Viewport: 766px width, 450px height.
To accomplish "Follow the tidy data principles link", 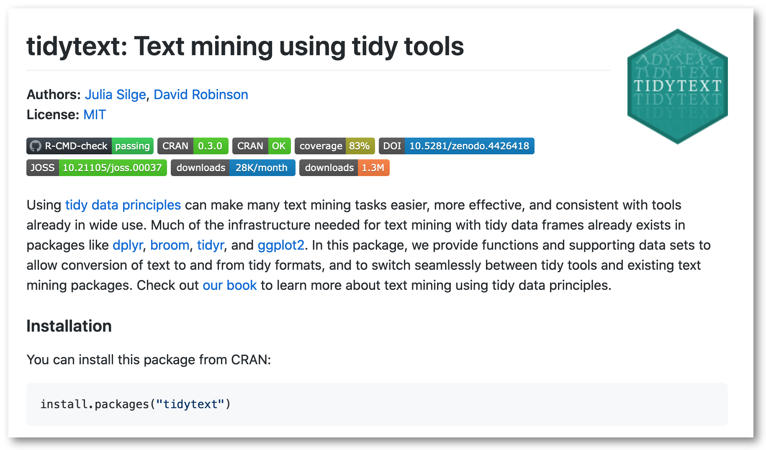I will click(123, 205).
